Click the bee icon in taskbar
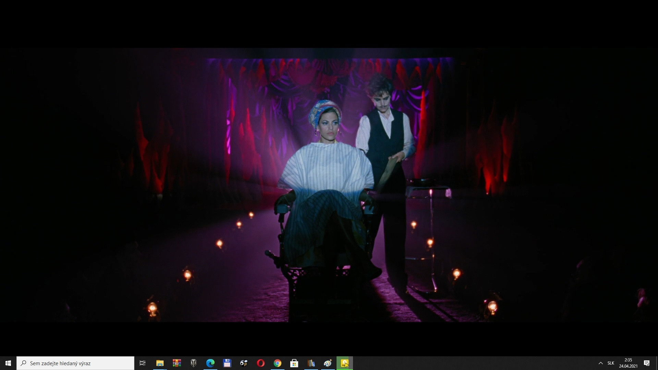 coord(244,363)
